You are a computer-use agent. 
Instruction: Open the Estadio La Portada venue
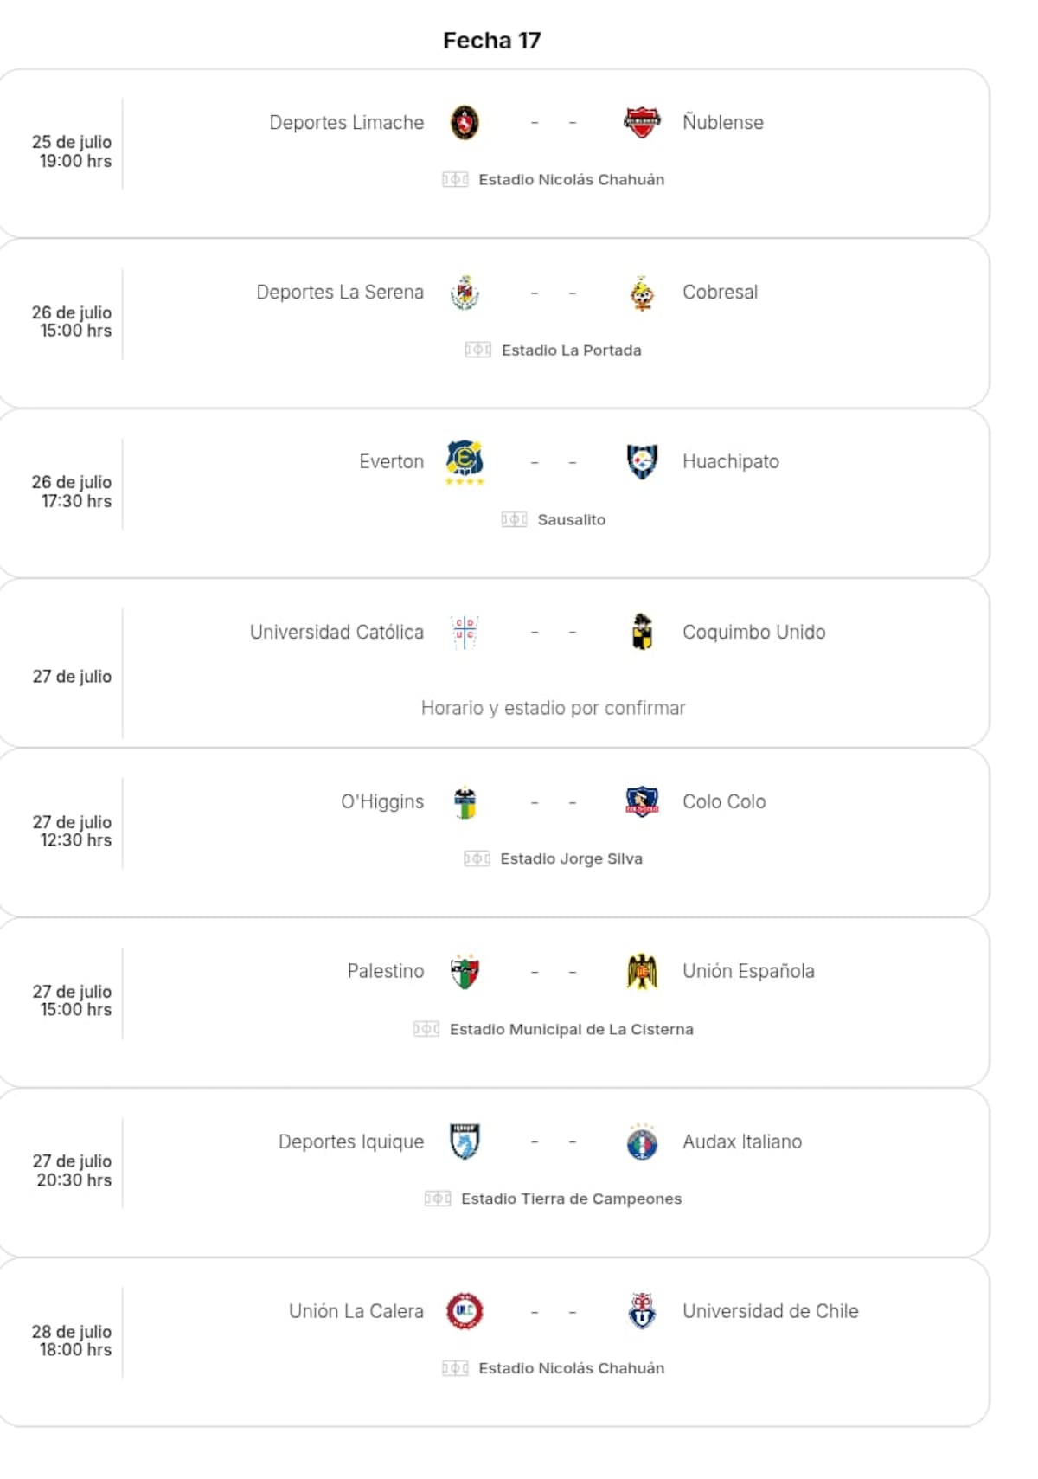coord(572,350)
